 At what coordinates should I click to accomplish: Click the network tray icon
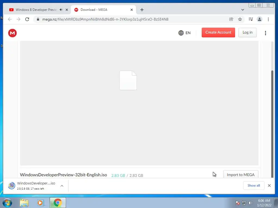click(244, 203)
